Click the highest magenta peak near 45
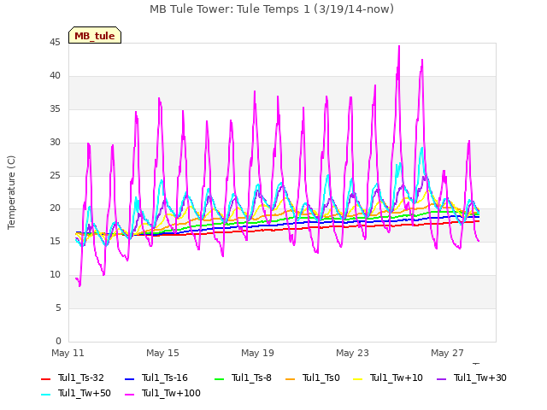Screen dimensions: 547x410 coord(399,47)
